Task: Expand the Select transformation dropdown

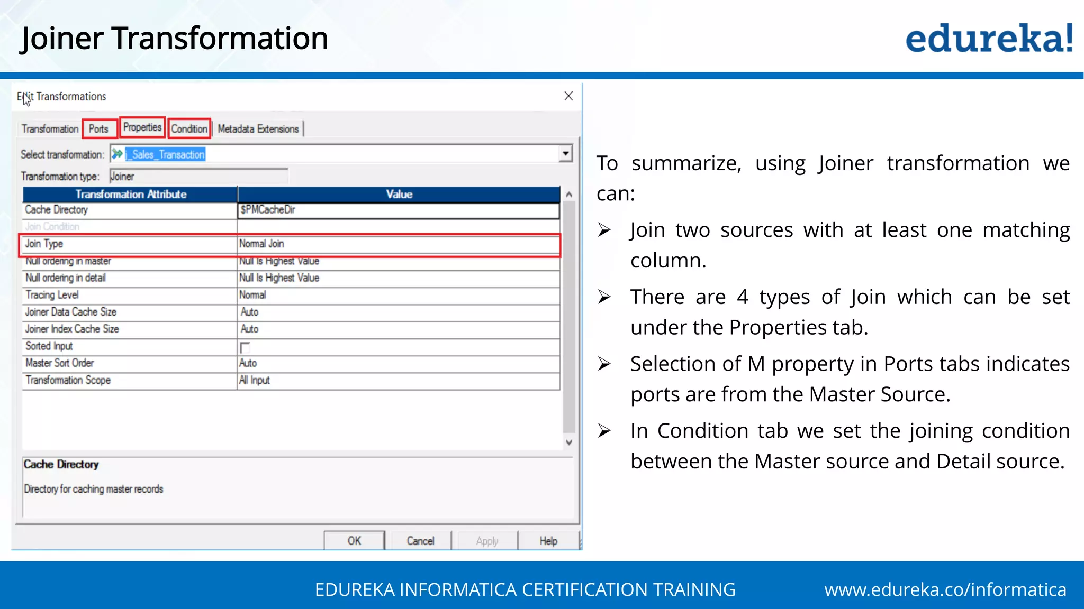Action: coord(566,154)
